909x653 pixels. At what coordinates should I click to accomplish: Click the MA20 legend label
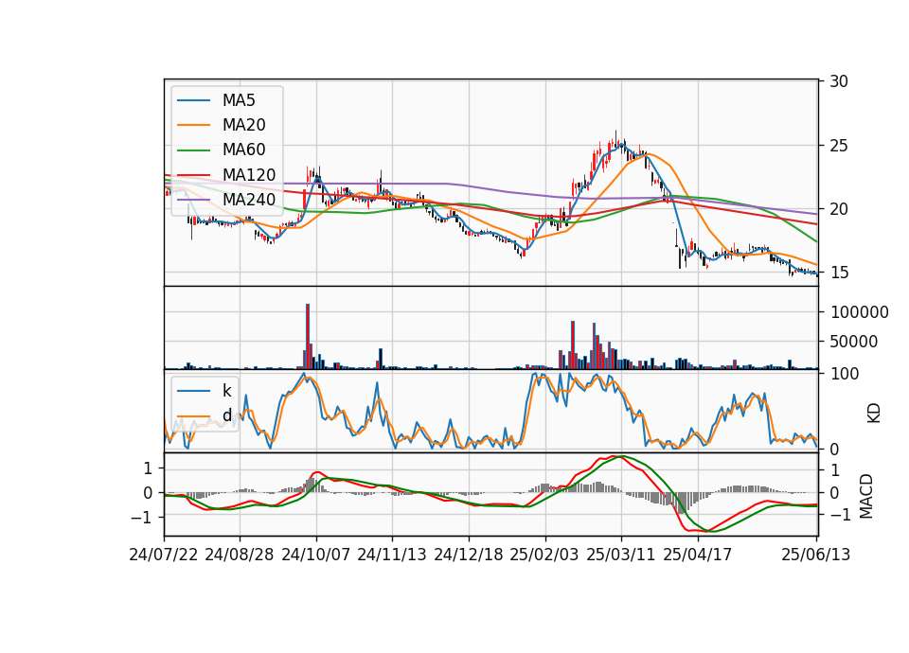[243, 125]
